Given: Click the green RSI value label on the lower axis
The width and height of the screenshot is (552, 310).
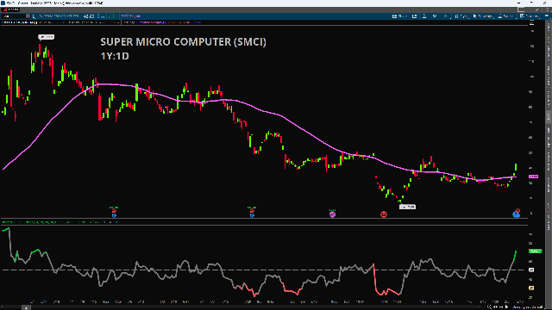Looking at the screenshot, I should point(535,251).
